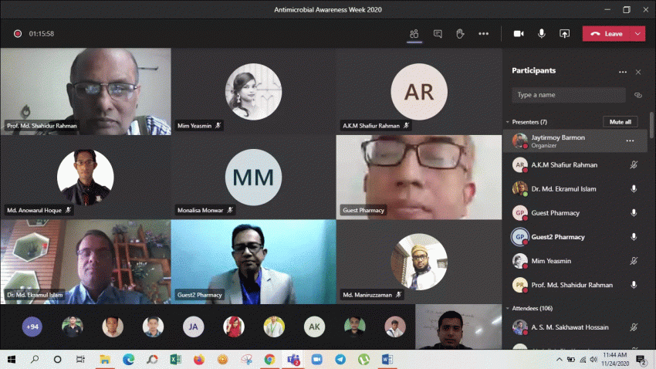This screenshot has height=369, width=656.
Task: Open Windows Start menu
Action: 12,360
